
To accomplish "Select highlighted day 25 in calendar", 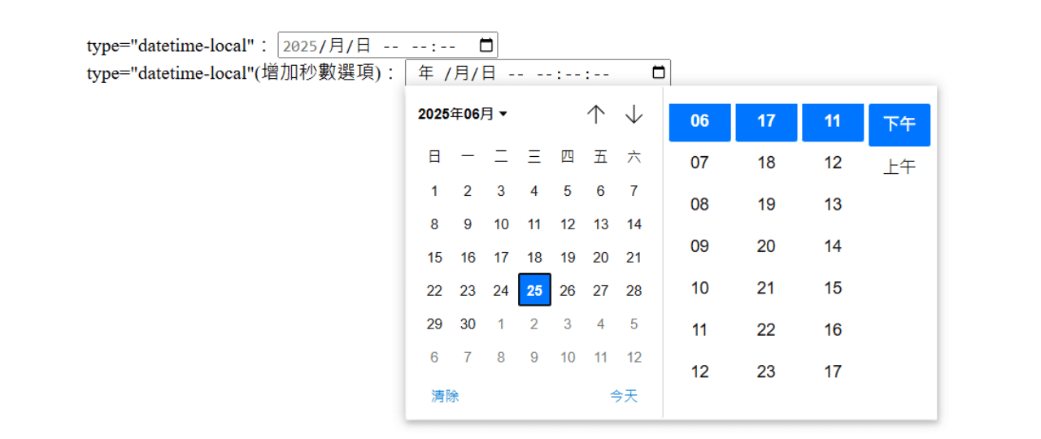I will pyautogui.click(x=534, y=290).
